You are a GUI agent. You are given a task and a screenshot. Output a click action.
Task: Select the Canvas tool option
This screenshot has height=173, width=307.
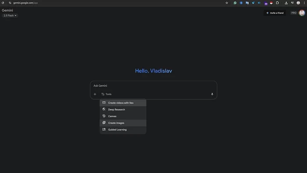[123, 116]
